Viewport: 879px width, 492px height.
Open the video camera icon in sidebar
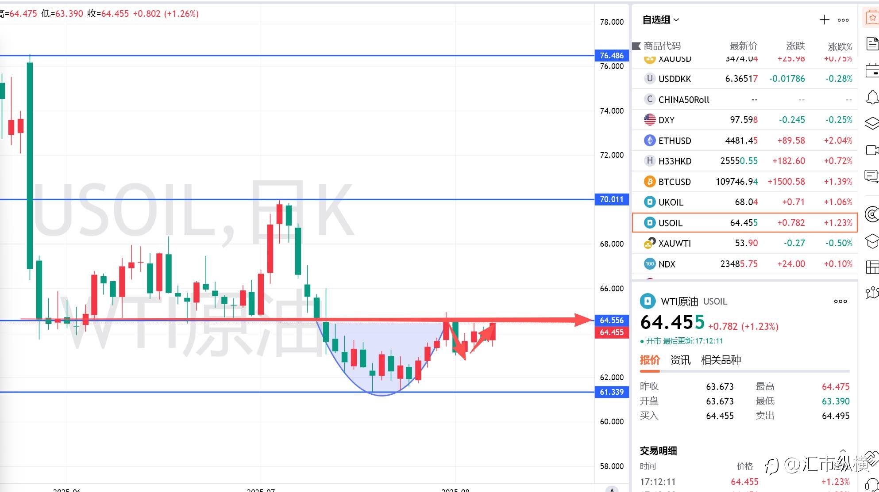coord(872,150)
